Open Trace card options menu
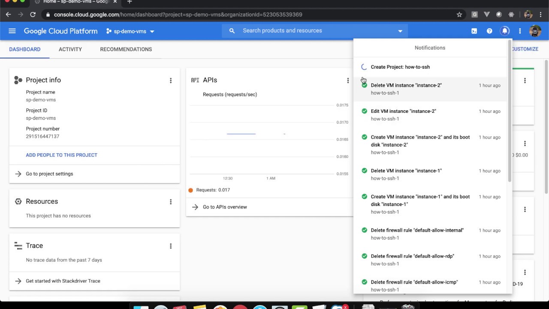 click(171, 246)
